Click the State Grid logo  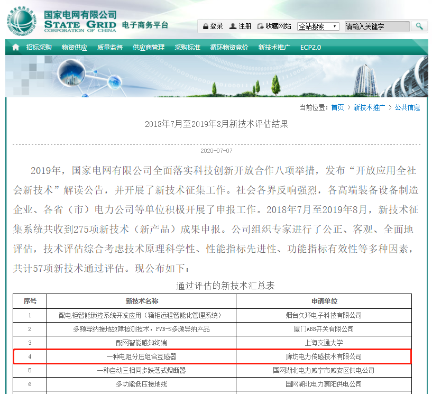coord(22,22)
